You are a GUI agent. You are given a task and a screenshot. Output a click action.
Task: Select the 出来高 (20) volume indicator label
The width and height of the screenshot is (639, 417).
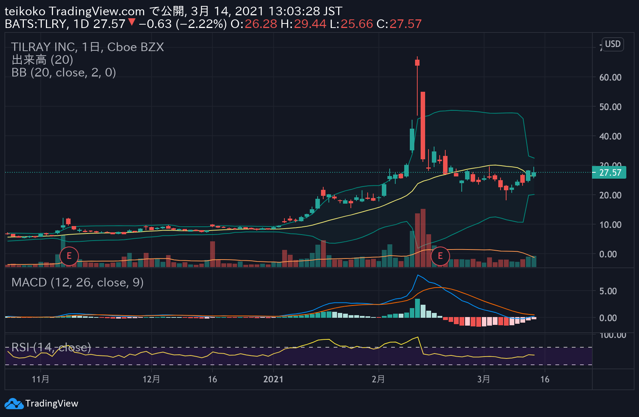click(42, 60)
